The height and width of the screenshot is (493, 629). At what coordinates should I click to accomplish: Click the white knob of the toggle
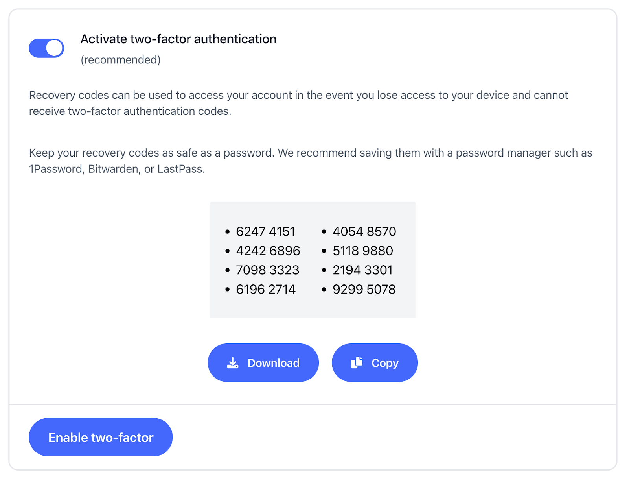coord(54,48)
